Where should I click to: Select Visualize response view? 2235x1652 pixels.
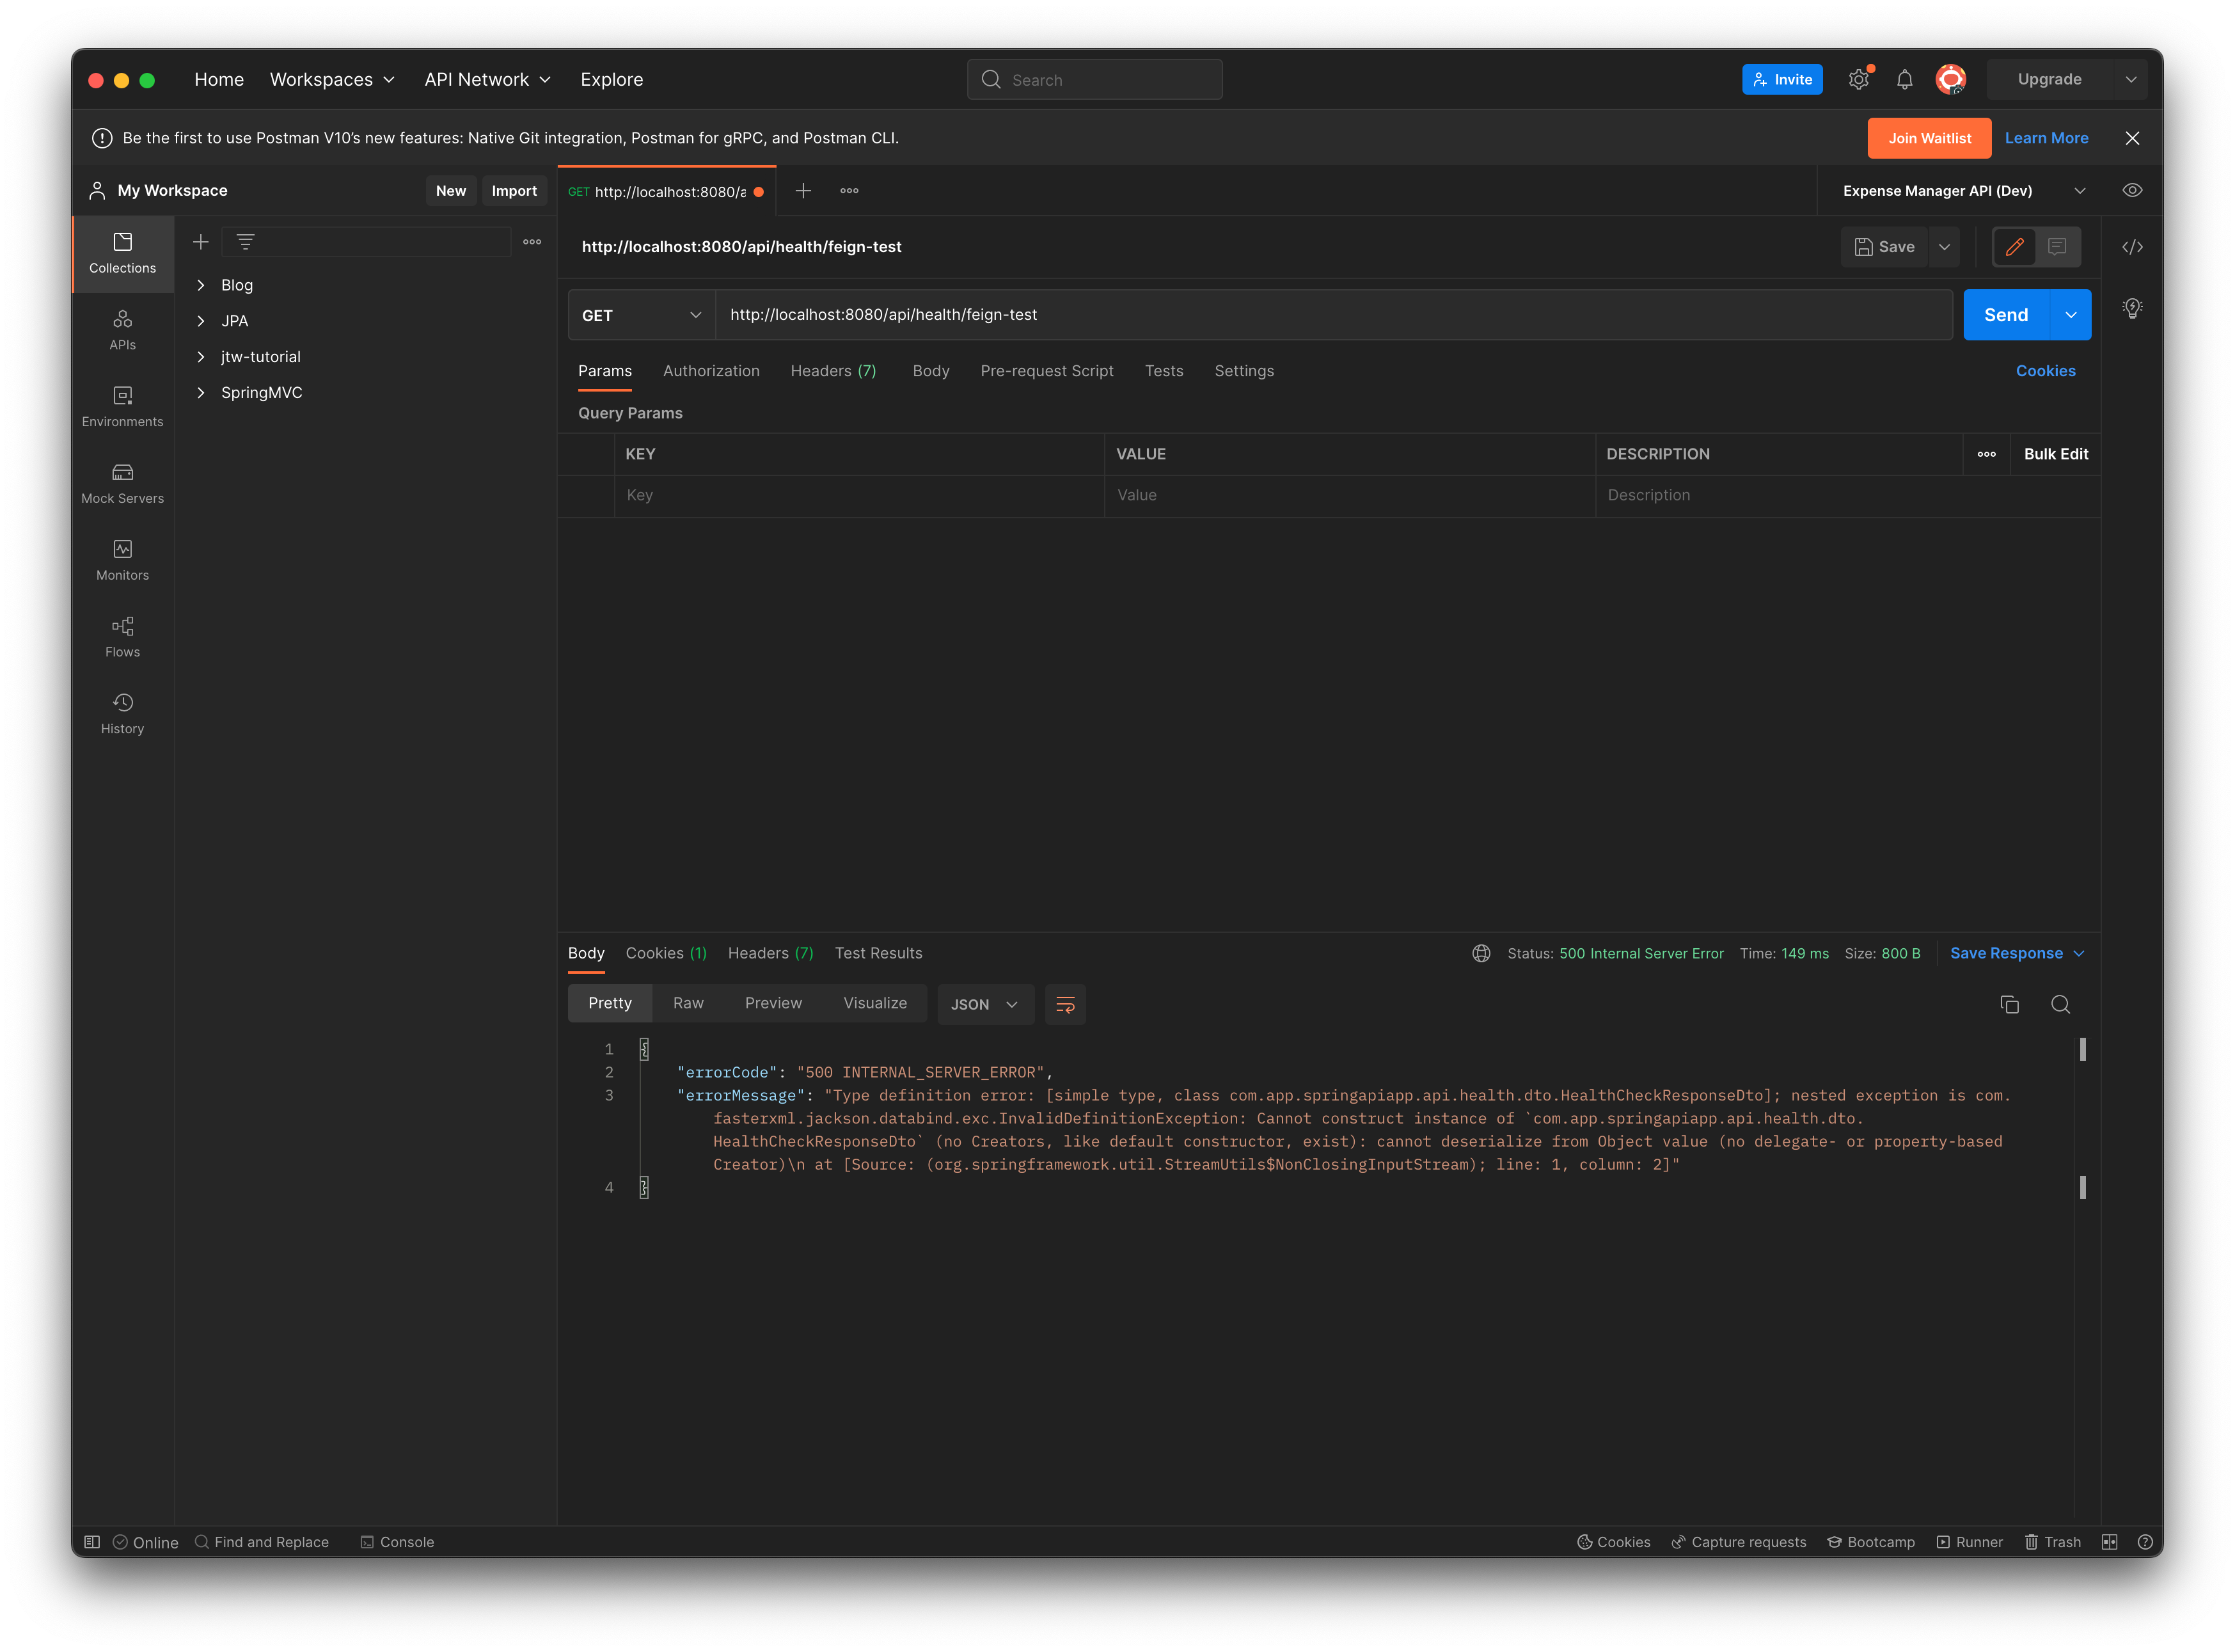(x=874, y=1004)
